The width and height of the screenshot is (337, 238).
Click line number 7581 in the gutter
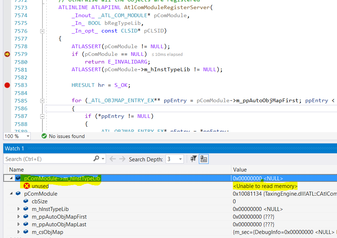pyautogui.click(x=21, y=70)
